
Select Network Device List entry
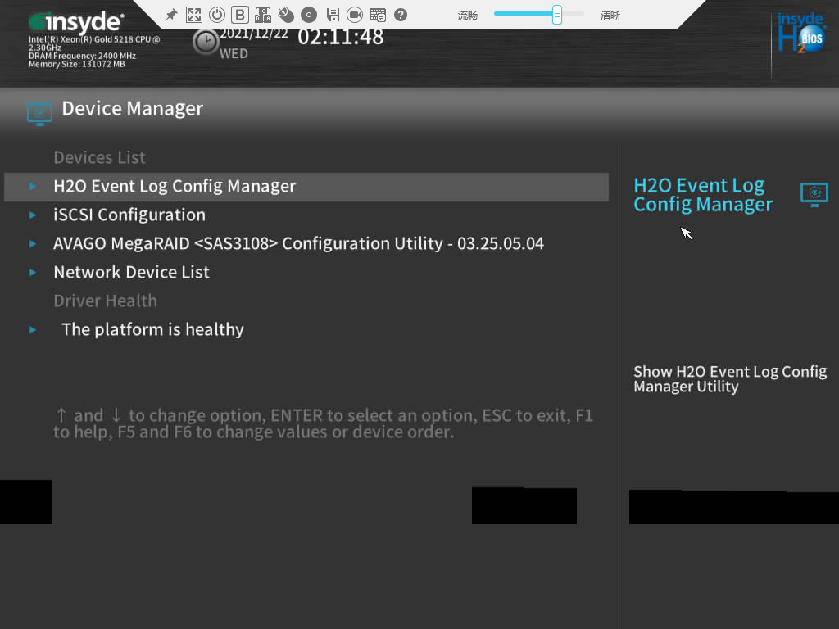point(131,273)
